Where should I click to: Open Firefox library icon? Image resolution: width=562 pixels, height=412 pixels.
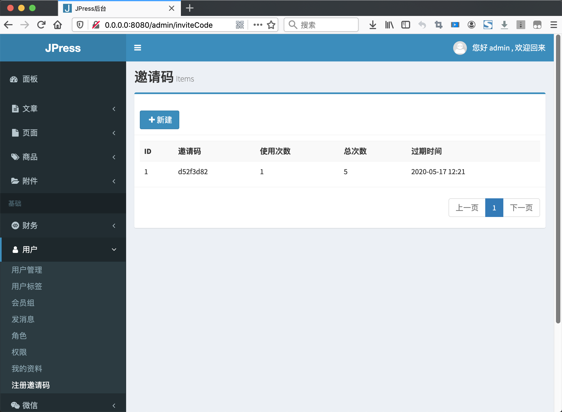tap(389, 25)
